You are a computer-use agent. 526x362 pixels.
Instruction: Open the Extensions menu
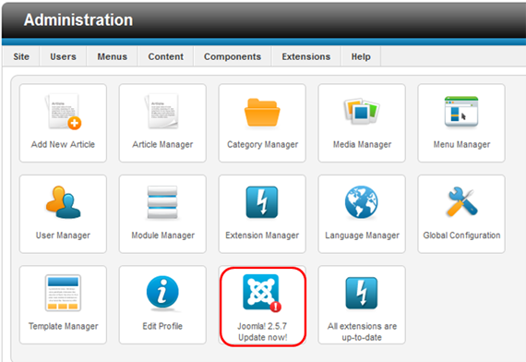306,56
